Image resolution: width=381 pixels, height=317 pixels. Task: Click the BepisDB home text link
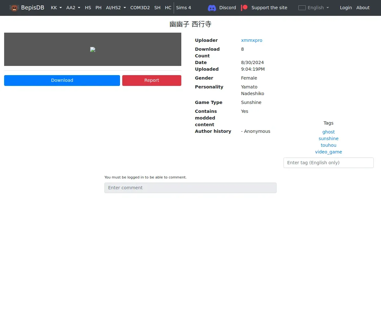tap(33, 8)
